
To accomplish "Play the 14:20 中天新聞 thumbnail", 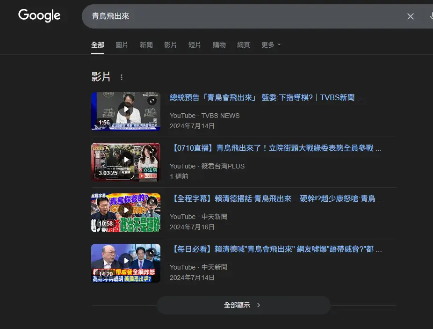I will tap(126, 263).
